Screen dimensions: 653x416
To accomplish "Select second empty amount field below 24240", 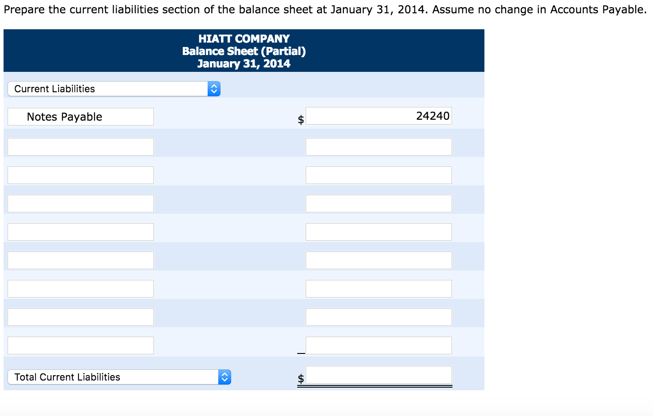I will (378, 175).
